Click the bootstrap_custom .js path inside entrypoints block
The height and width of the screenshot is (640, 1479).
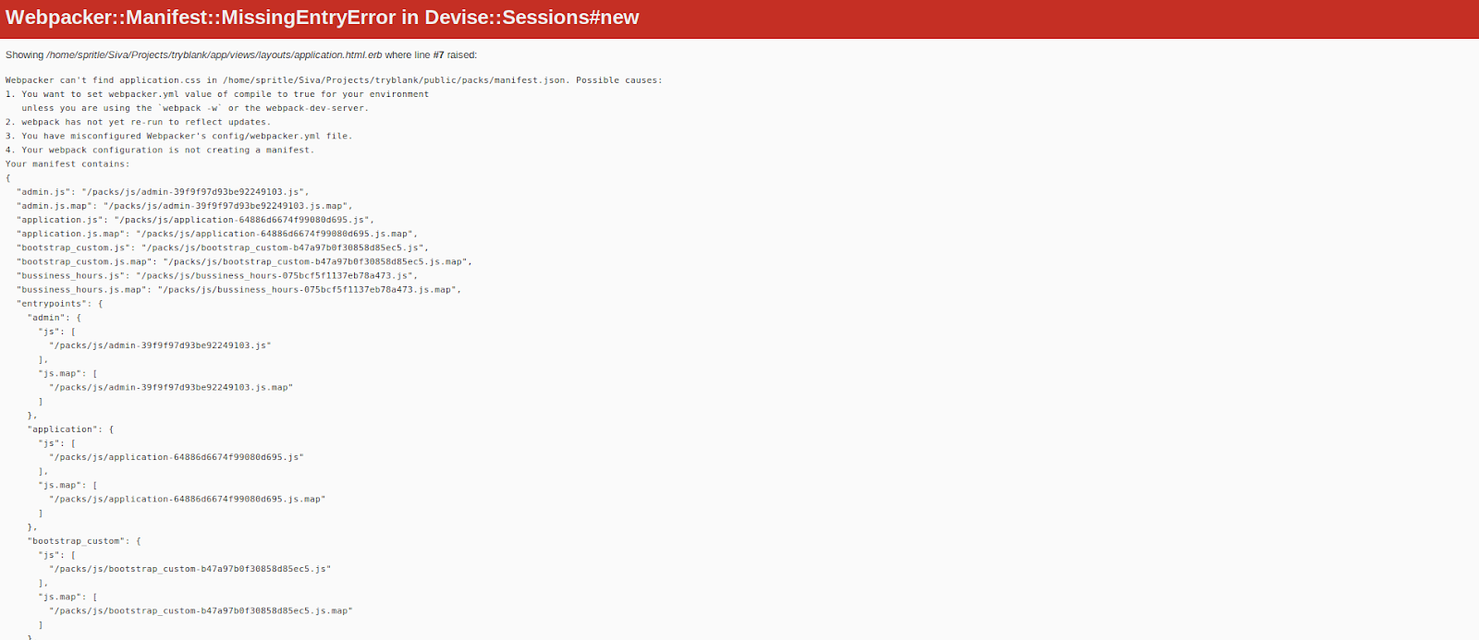tap(190, 569)
